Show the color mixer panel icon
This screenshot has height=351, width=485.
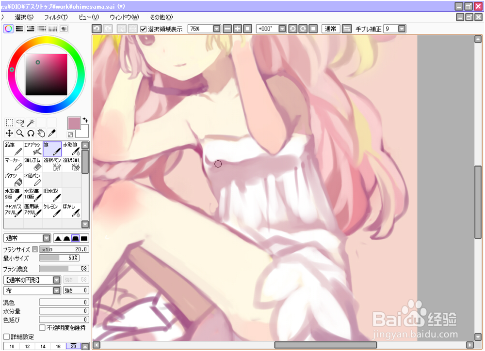click(x=42, y=29)
